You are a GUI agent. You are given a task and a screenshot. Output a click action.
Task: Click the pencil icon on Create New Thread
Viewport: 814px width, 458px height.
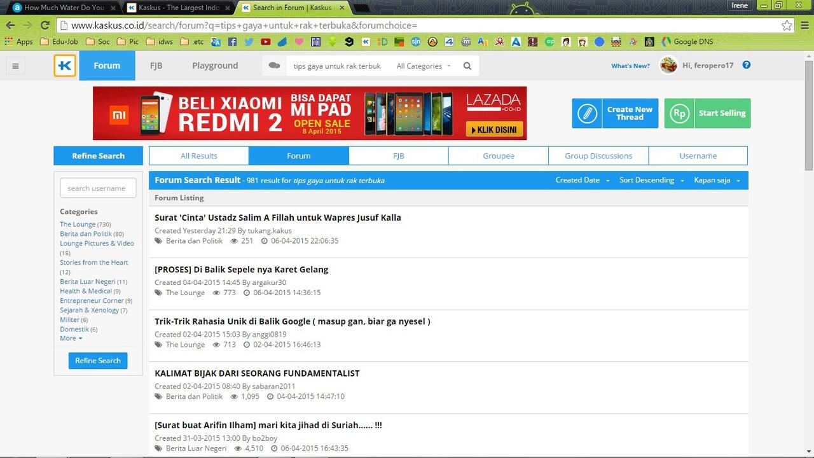point(588,113)
